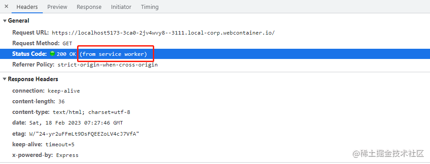Click the connection keep-alive header
Image resolution: width=430 pixels, height=164 pixels.
tap(46, 90)
